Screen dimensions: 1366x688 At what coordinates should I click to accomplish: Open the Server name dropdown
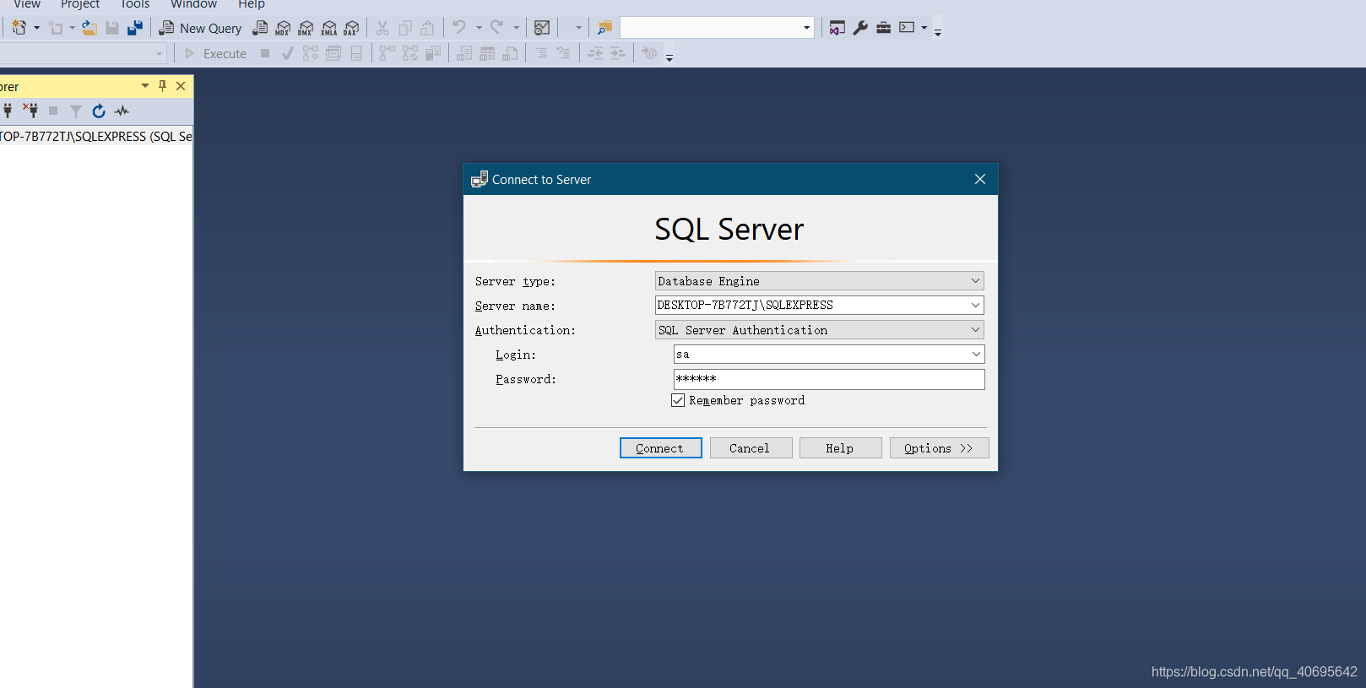point(975,305)
